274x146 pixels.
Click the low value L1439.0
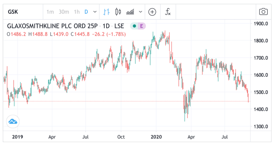(59, 34)
